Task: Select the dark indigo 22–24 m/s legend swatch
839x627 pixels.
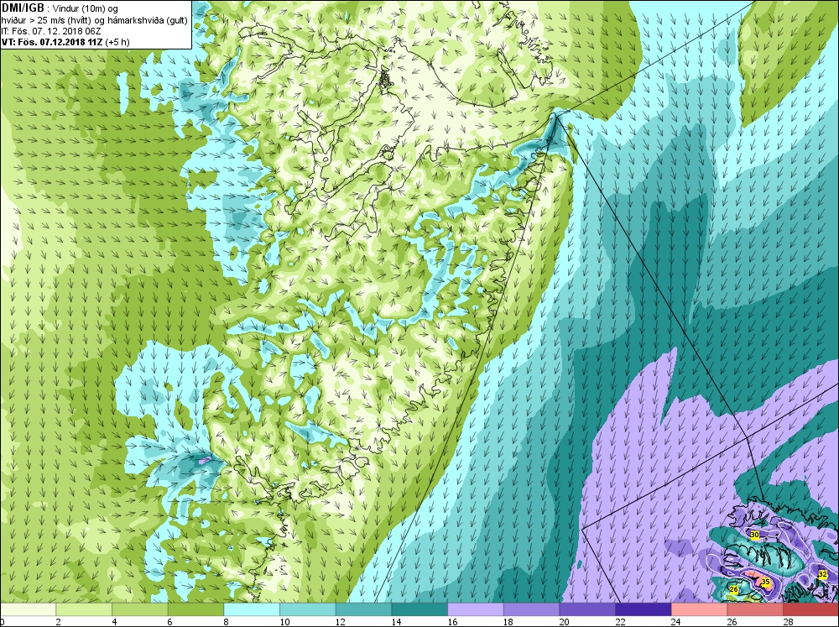Action: (644, 609)
